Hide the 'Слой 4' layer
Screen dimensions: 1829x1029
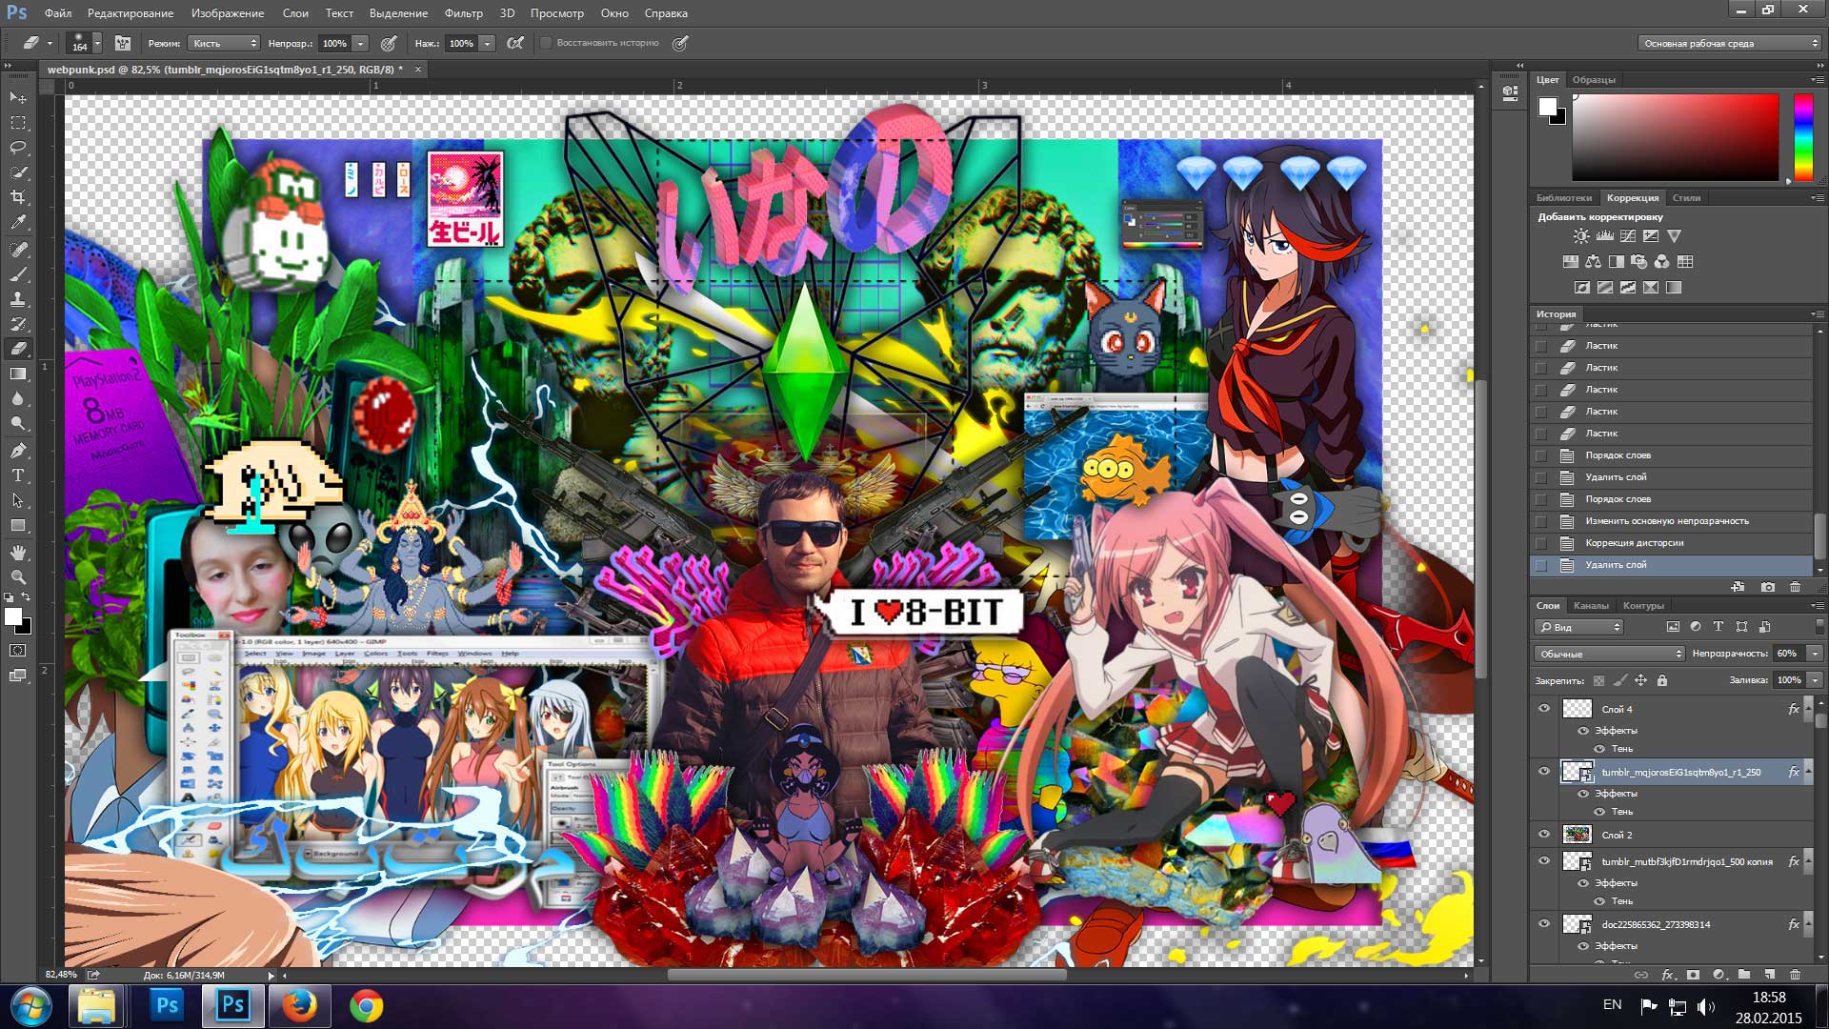[x=1544, y=708]
